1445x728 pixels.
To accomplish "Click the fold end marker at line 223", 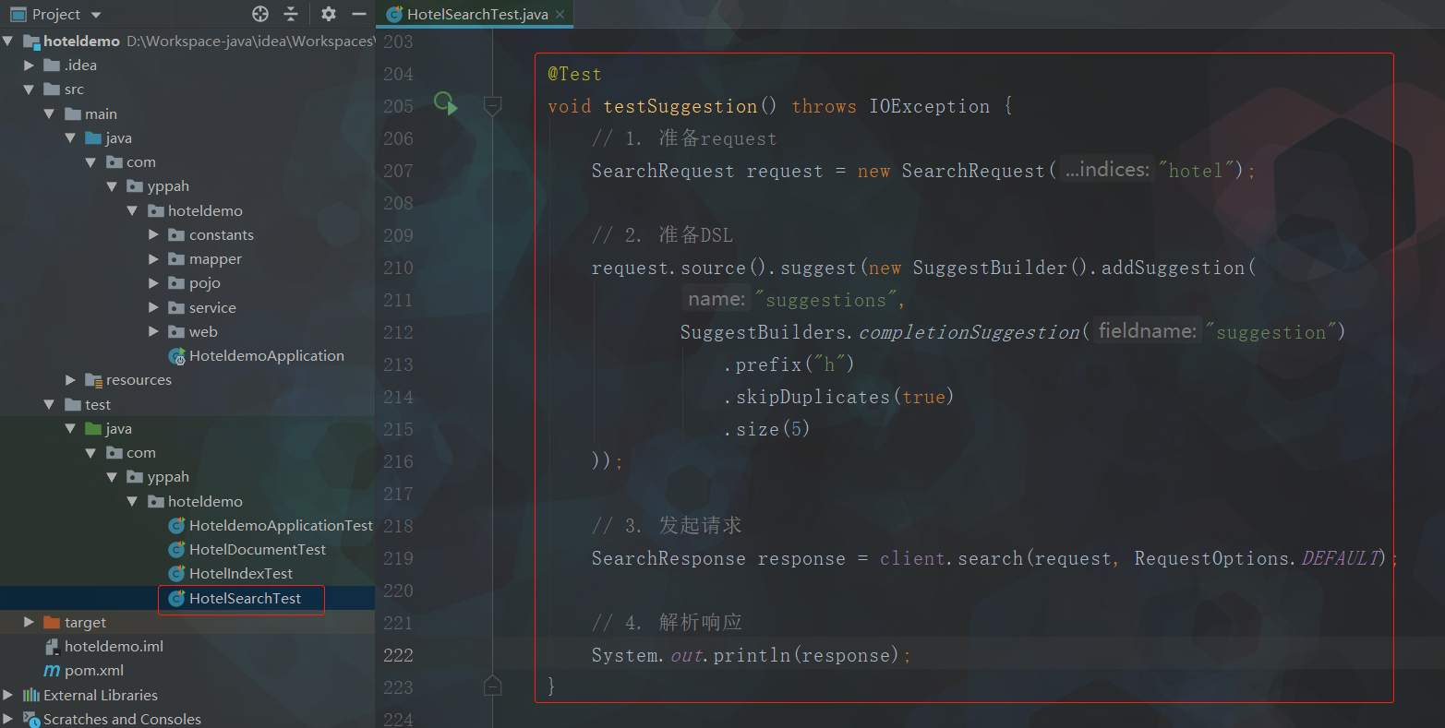I will [x=493, y=686].
